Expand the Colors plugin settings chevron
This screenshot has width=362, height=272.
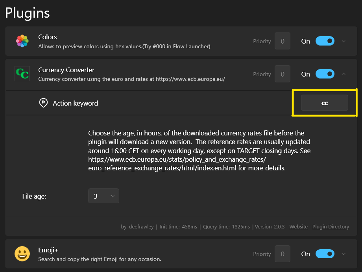[344, 41]
